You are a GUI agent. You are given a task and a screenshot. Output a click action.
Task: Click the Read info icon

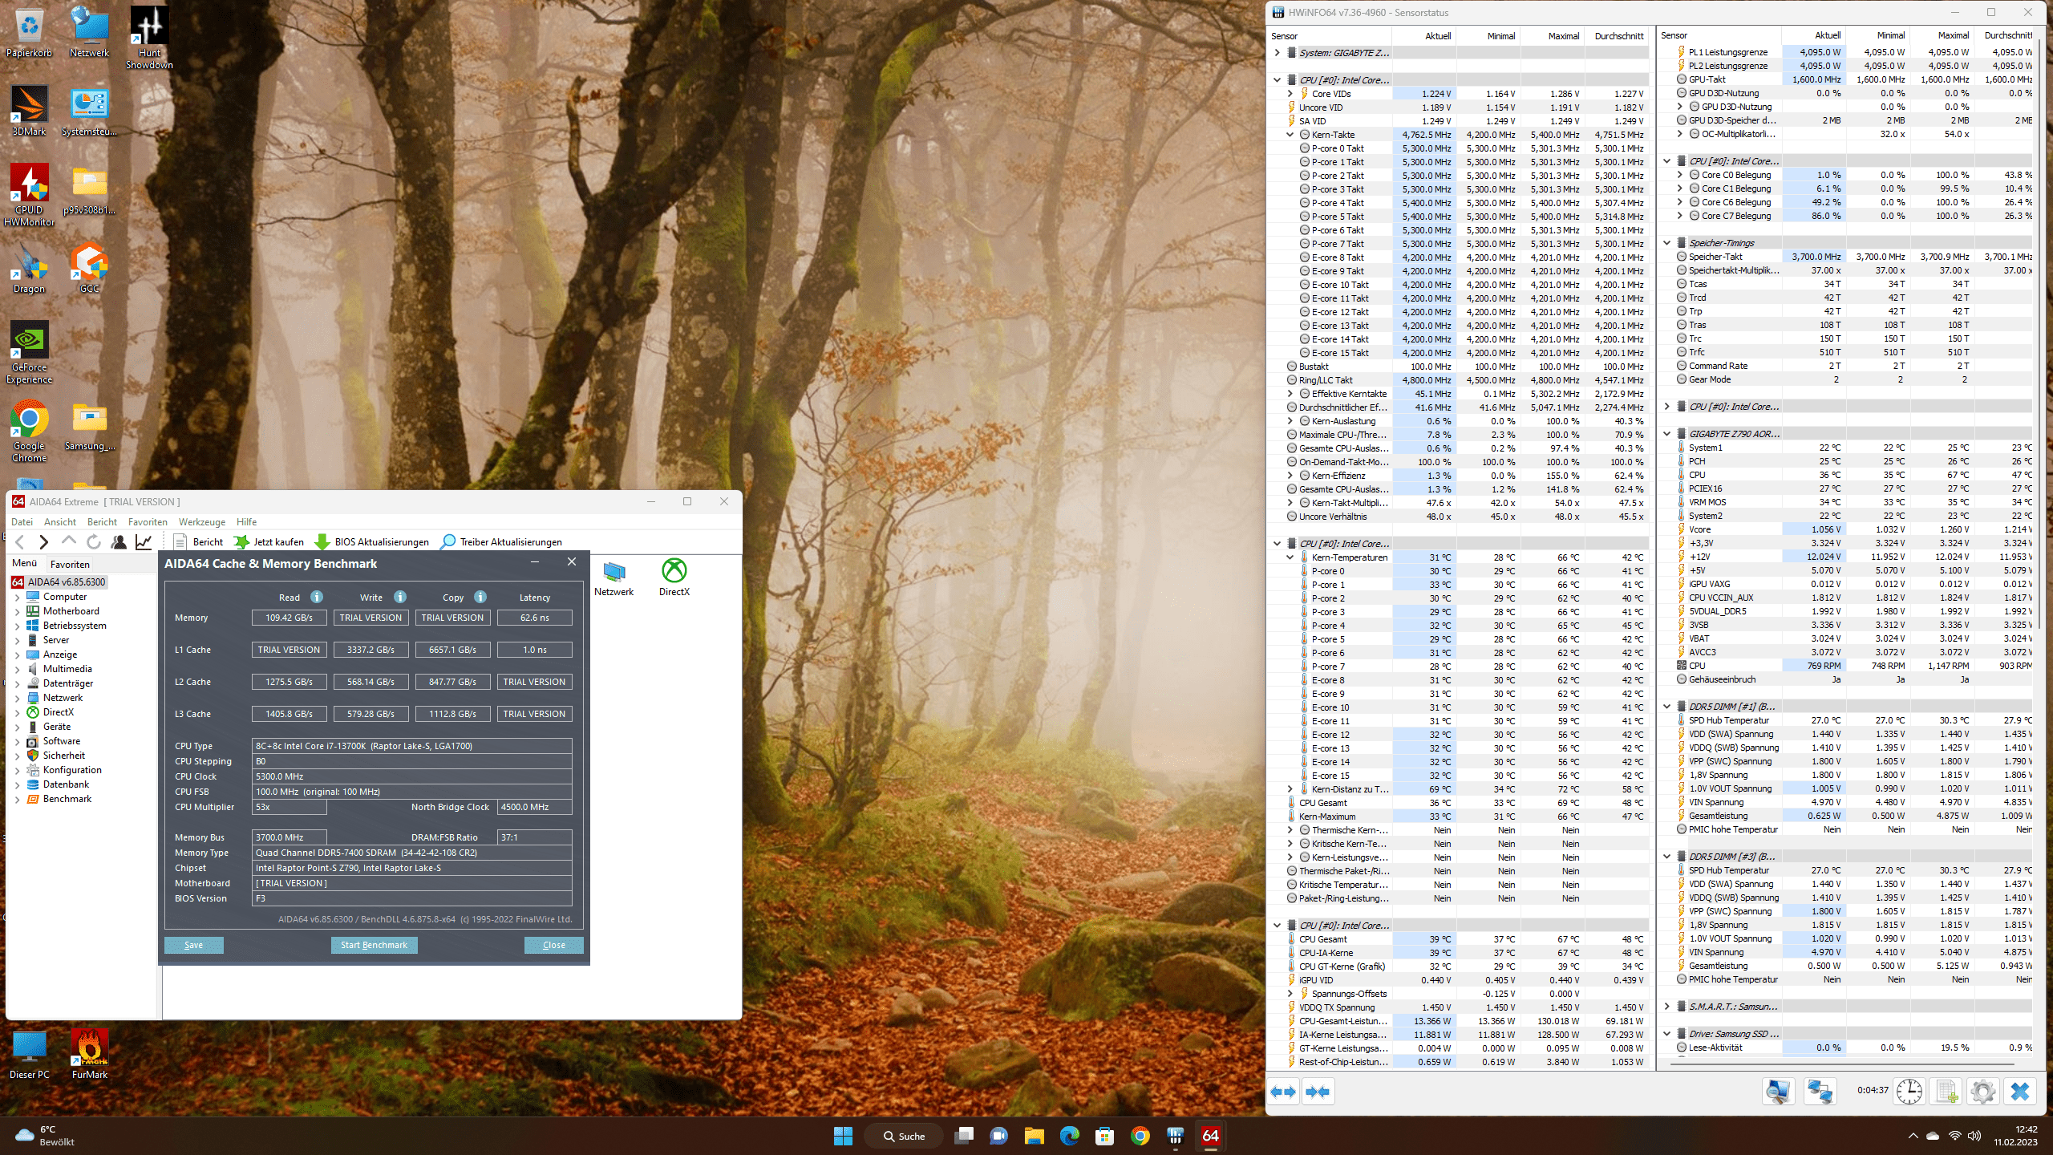317,597
